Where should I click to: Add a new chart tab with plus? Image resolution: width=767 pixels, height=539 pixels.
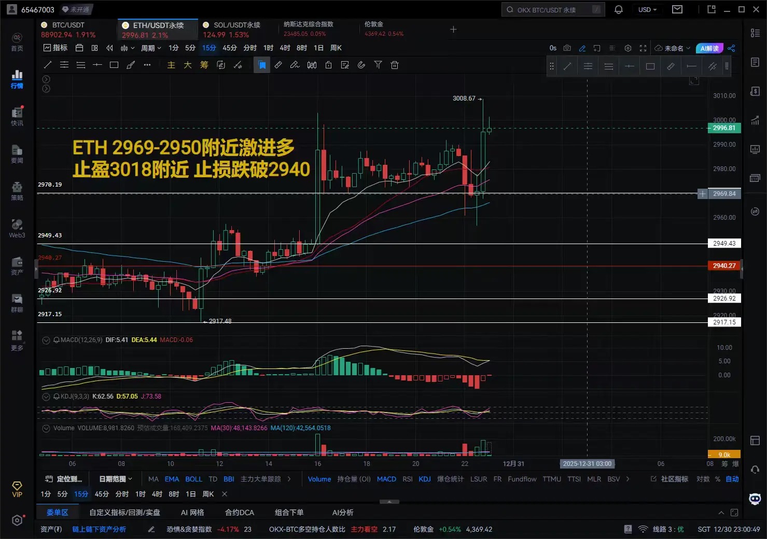pos(453,30)
